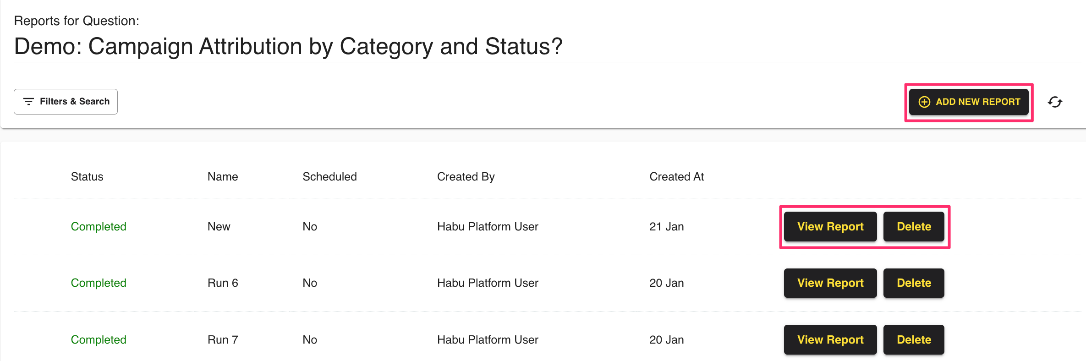The width and height of the screenshot is (1086, 361).
Task: Click the Status column header
Action: pos(87,177)
